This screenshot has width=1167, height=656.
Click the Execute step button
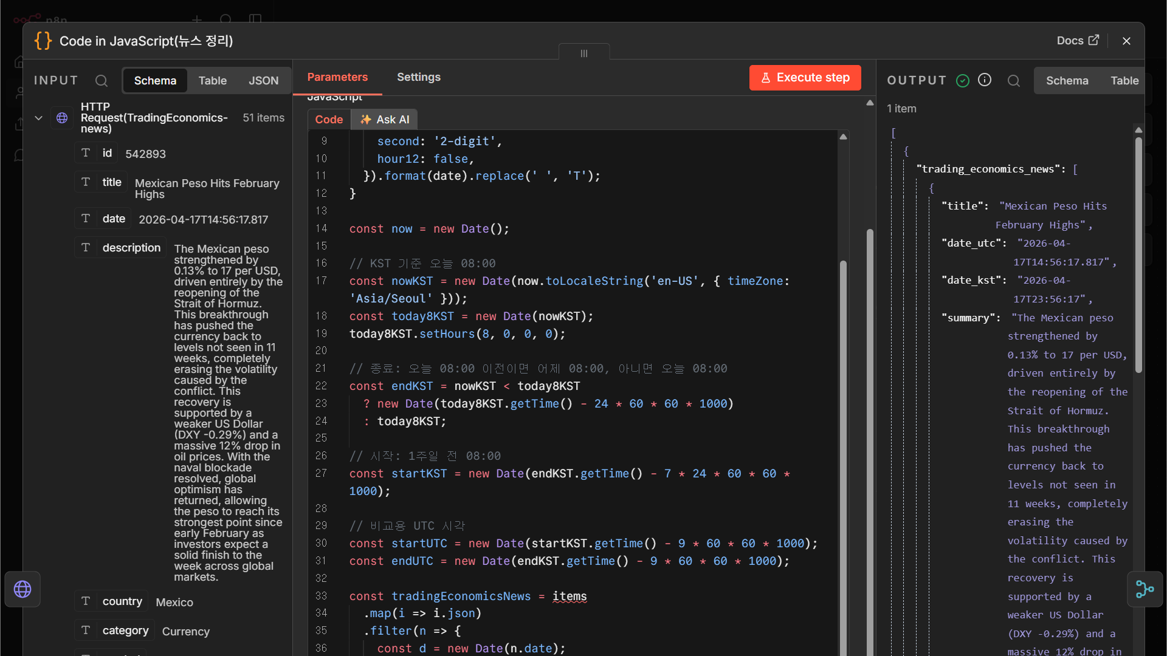805,78
